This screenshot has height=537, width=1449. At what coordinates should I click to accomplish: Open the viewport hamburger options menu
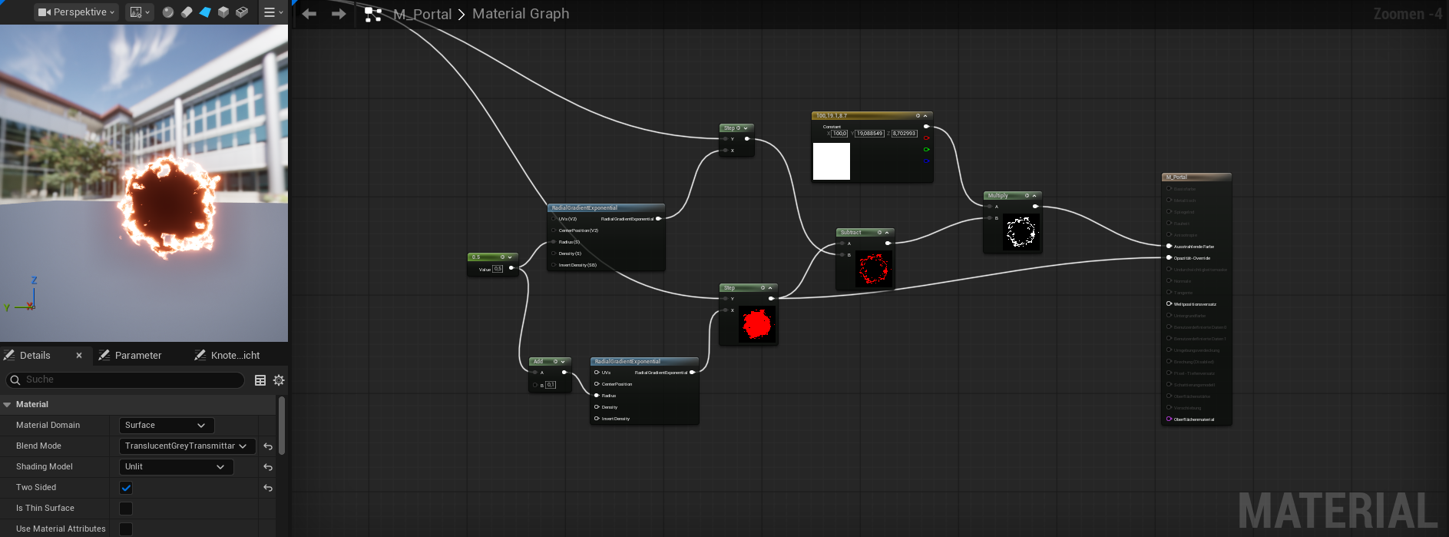273,12
